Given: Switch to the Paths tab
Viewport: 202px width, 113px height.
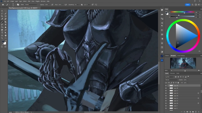Looking at the screenshot, I should [x=178, y=73].
